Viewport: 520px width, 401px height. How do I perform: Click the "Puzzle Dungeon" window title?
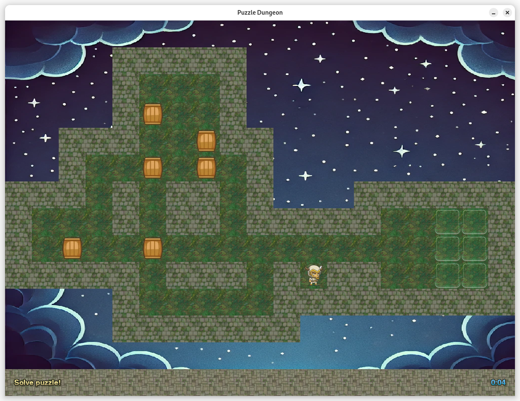pyautogui.click(x=260, y=13)
